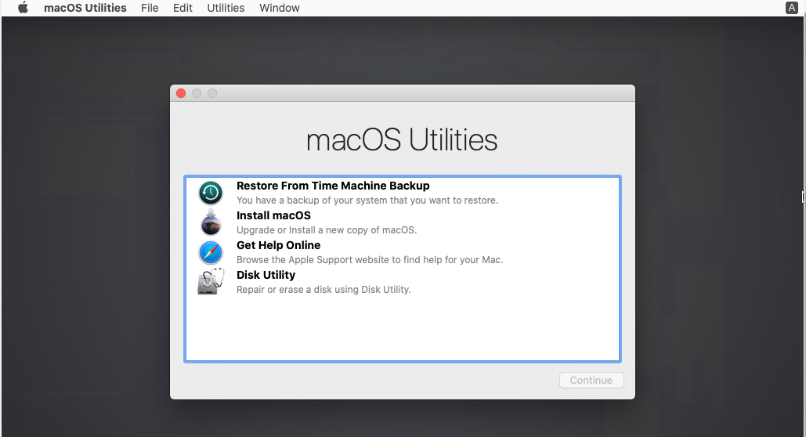The width and height of the screenshot is (806, 437).
Task: Click 'Repair or erase a disk' description
Action: pos(323,290)
